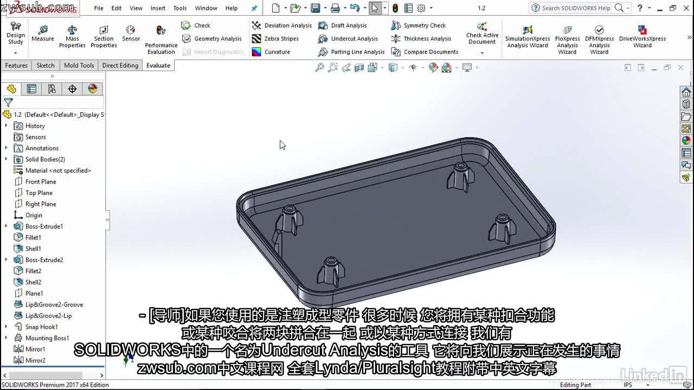Launch DriveWorksXpress Wizard
The width and height of the screenshot is (694, 390).
tap(642, 37)
